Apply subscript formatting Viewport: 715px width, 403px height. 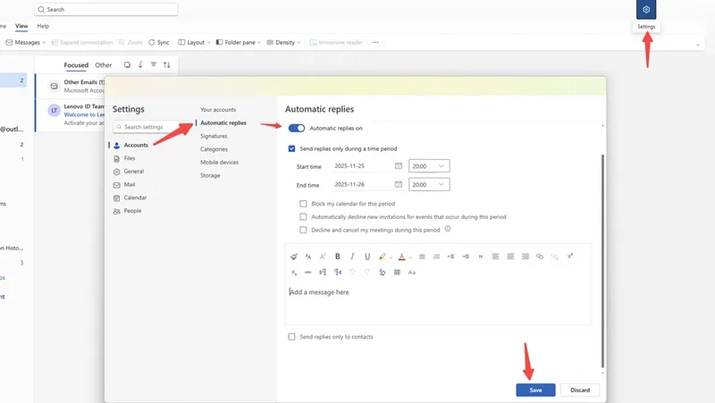coord(294,273)
